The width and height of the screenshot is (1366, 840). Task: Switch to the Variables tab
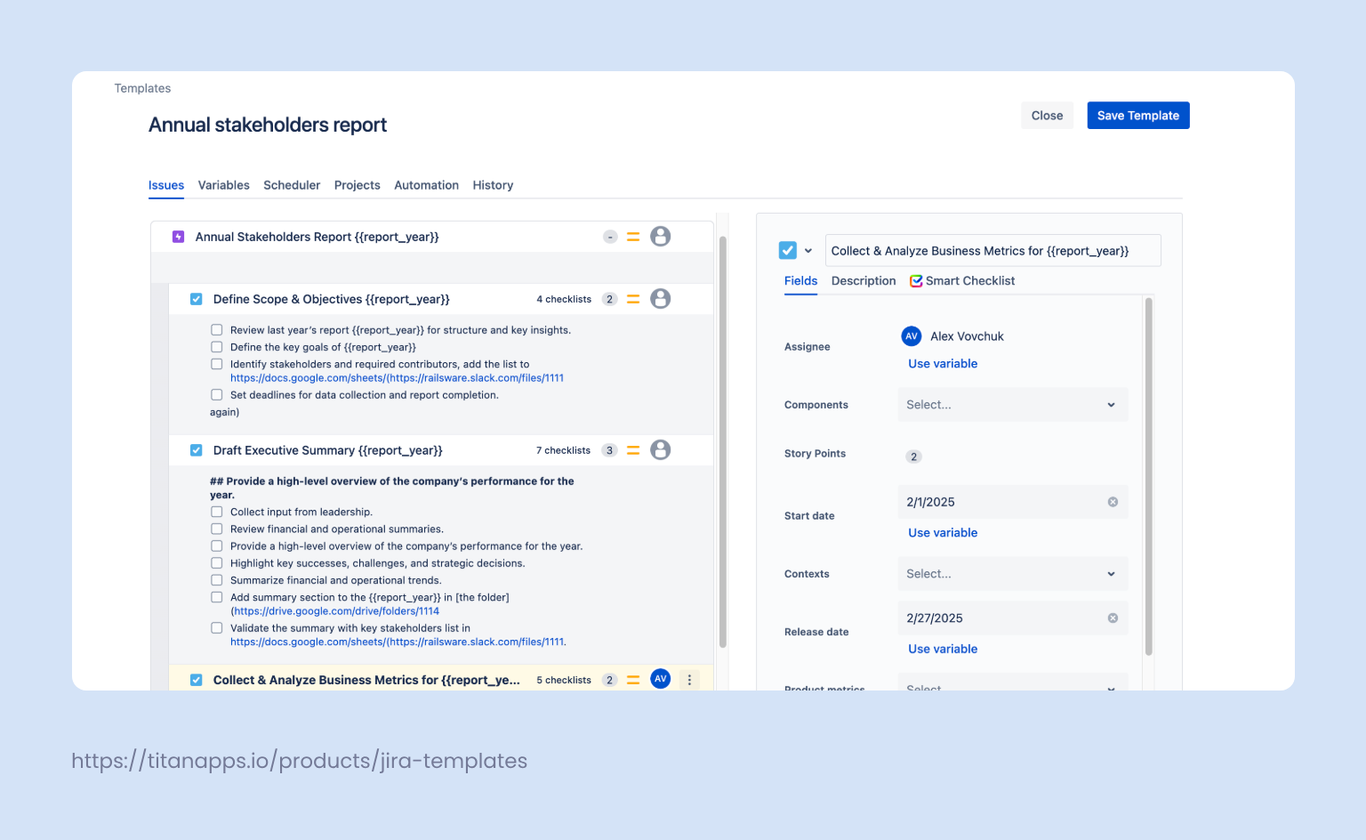(223, 185)
